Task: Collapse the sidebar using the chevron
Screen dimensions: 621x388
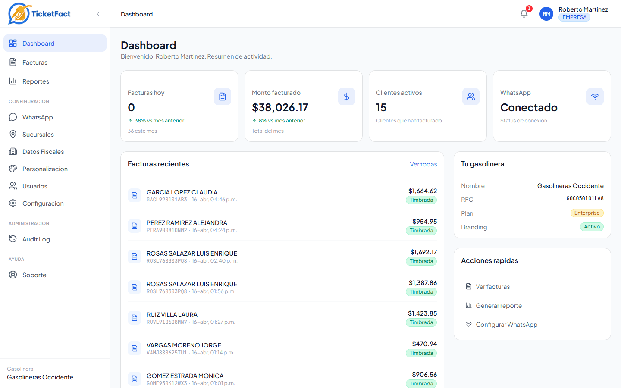Action: (97, 13)
